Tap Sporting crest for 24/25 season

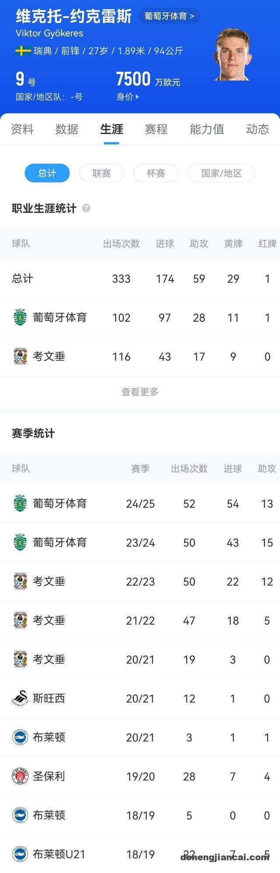tap(20, 503)
